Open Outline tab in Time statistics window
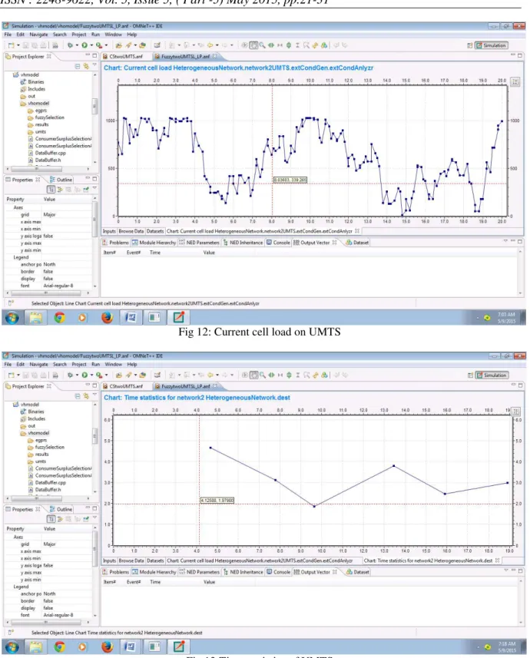530x658 pixels. [61, 510]
